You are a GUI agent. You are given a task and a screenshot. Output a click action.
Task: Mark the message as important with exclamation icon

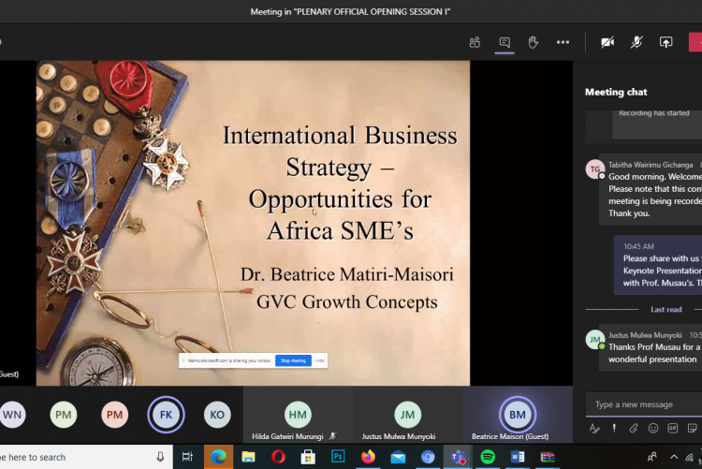pyautogui.click(x=614, y=429)
